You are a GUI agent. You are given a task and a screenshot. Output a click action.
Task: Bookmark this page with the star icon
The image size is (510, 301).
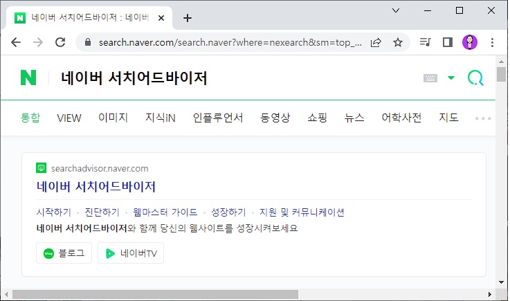pos(398,42)
